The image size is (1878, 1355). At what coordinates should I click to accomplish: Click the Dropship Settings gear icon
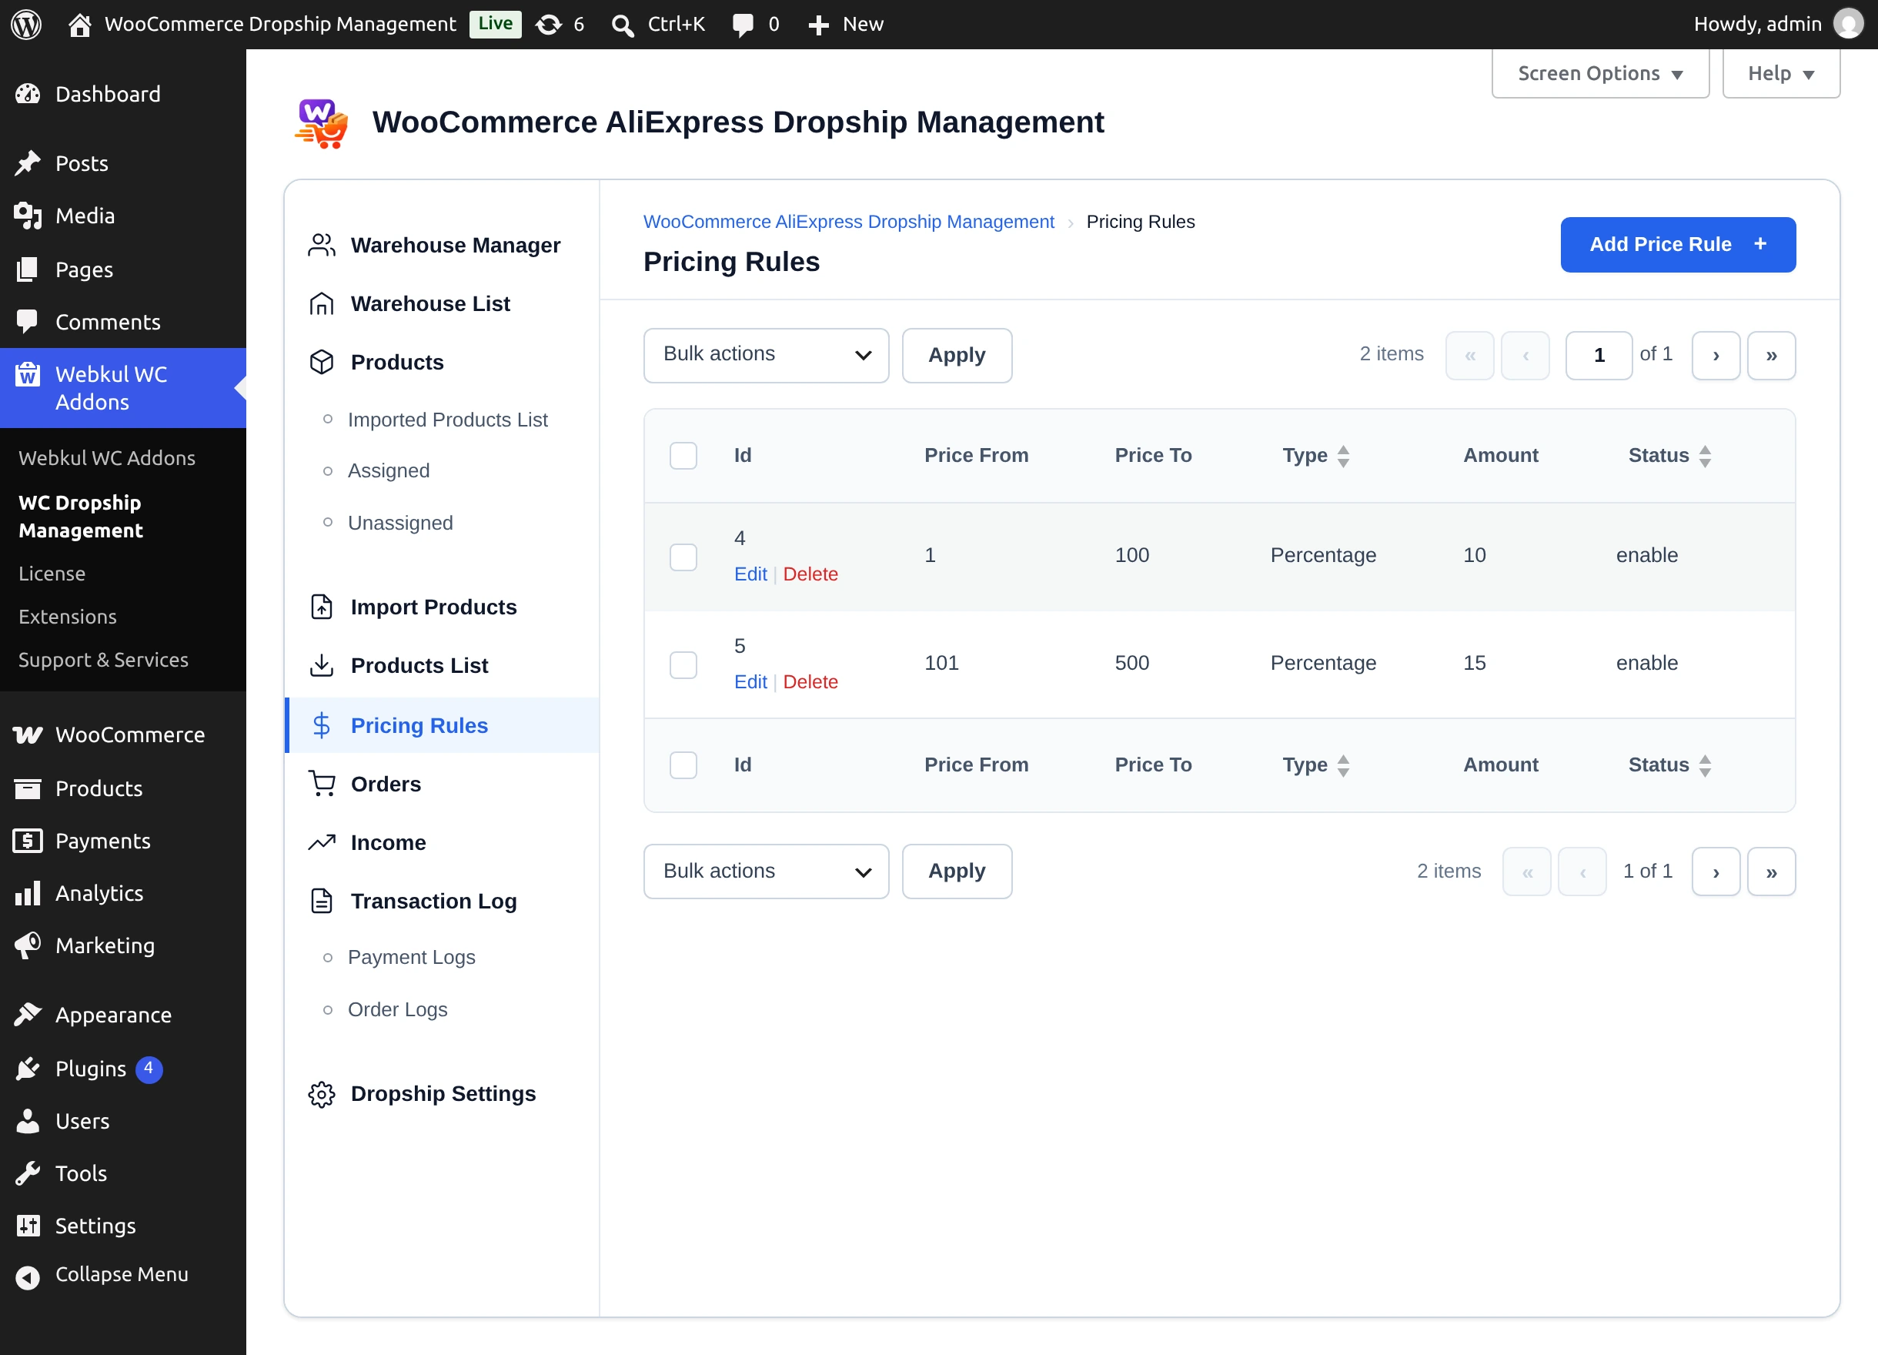point(321,1094)
